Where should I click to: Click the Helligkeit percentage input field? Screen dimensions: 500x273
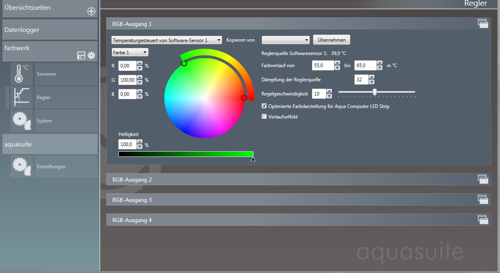[127, 145]
